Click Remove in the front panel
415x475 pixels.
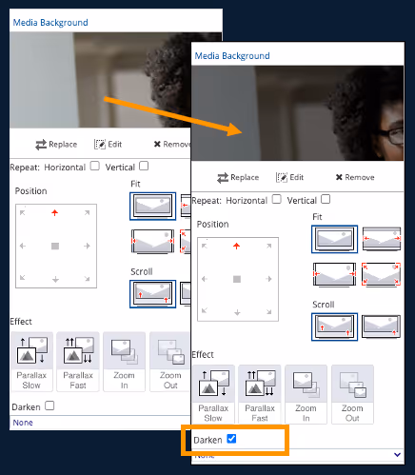tap(355, 177)
